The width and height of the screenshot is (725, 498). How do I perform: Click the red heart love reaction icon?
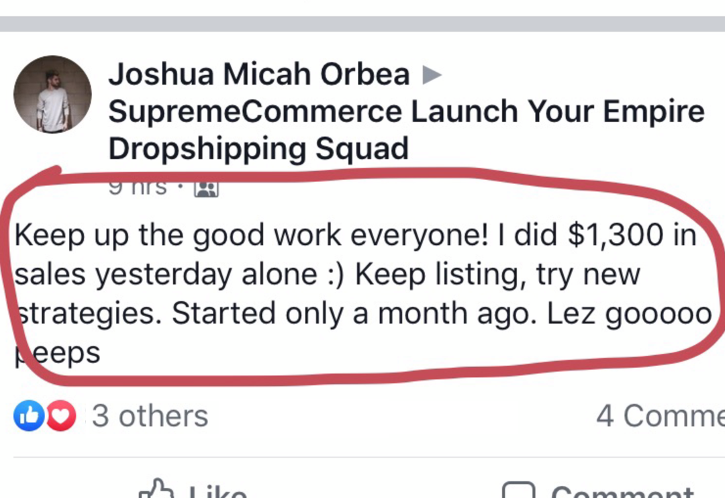62,416
